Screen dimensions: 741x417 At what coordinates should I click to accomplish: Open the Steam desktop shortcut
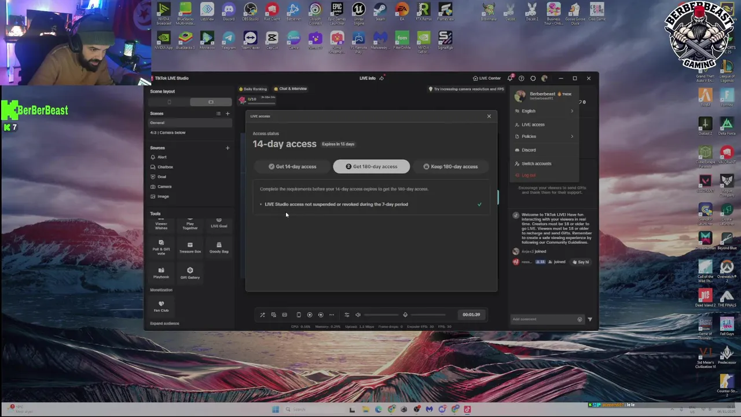[x=380, y=12]
